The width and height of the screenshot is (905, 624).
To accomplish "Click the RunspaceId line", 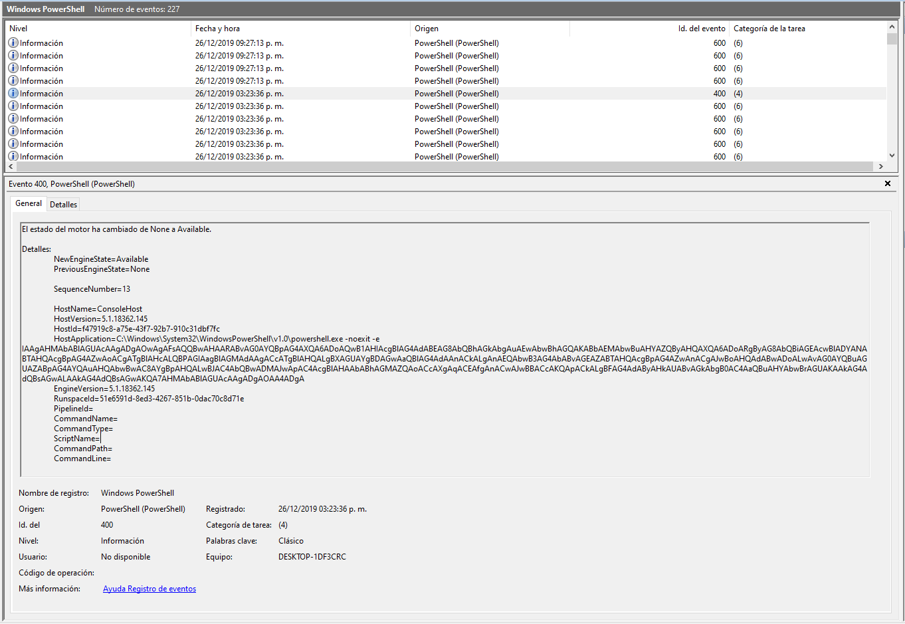I will [x=149, y=399].
